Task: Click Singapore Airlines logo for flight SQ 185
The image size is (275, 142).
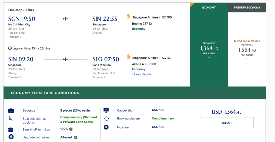Action: (129, 16)
